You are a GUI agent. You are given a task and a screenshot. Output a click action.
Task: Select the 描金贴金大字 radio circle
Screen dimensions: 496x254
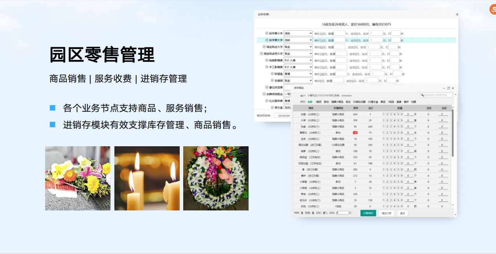(x=264, y=47)
